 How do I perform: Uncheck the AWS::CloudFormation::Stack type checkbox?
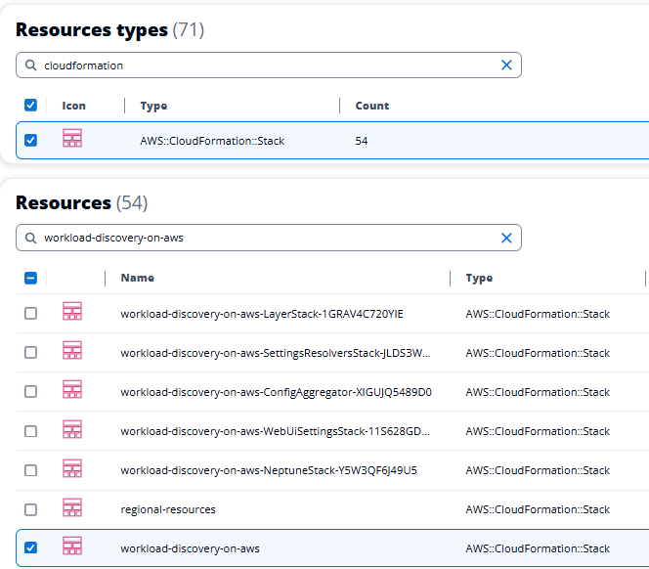click(x=30, y=141)
